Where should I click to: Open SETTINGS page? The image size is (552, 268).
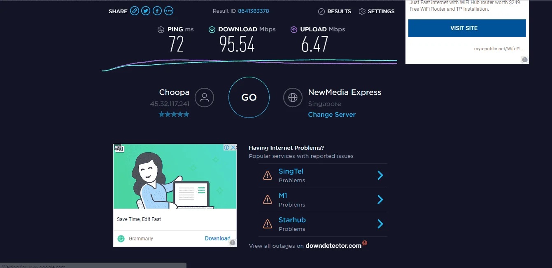click(x=381, y=12)
